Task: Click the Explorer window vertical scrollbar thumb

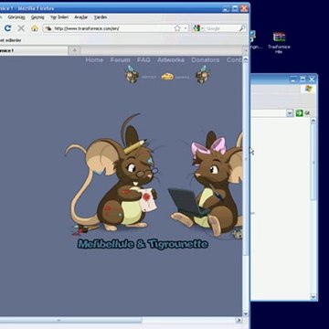Action: click(x=313, y=162)
